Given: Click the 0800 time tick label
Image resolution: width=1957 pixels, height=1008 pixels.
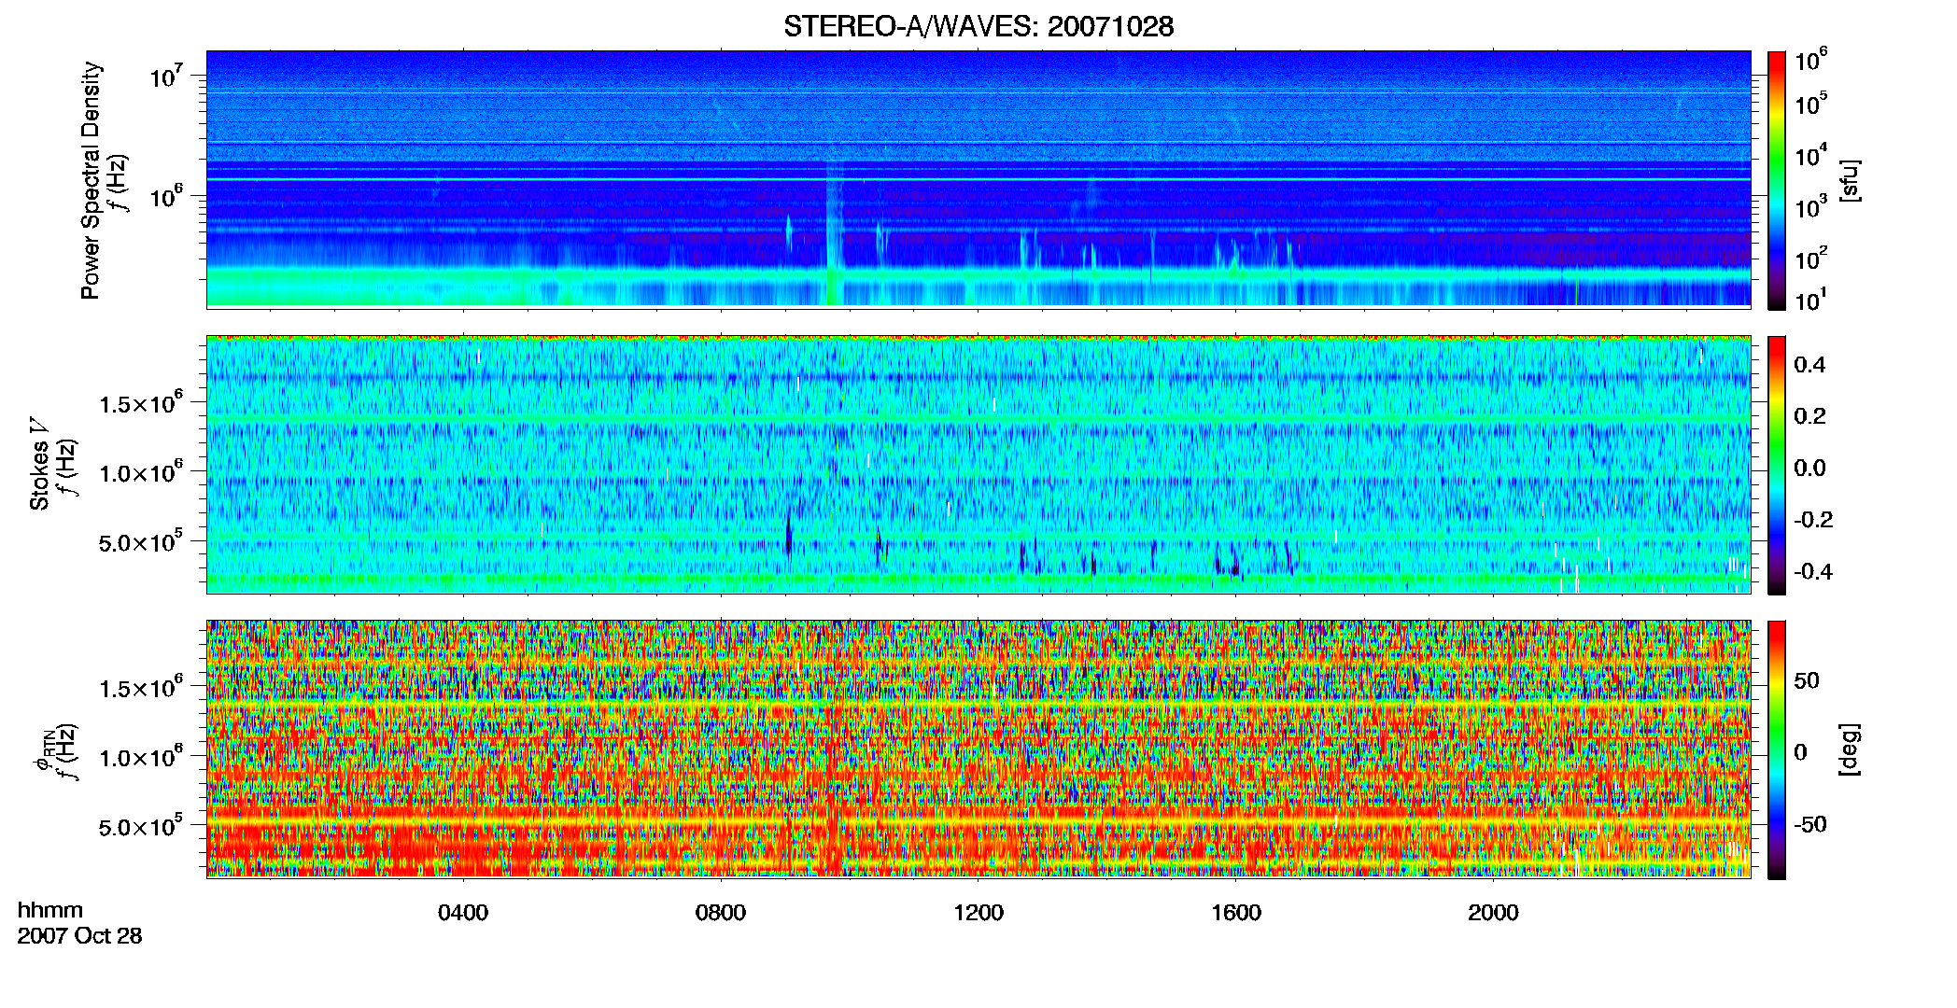Looking at the screenshot, I should click(721, 913).
